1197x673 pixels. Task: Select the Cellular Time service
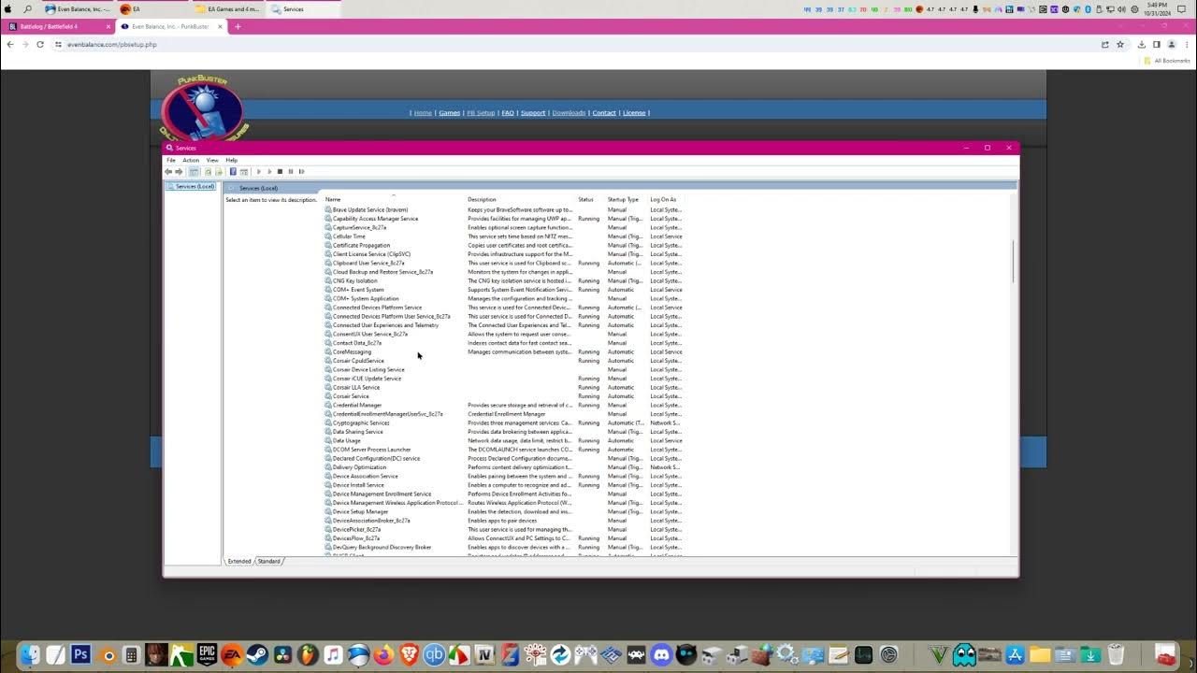[x=505, y=236]
